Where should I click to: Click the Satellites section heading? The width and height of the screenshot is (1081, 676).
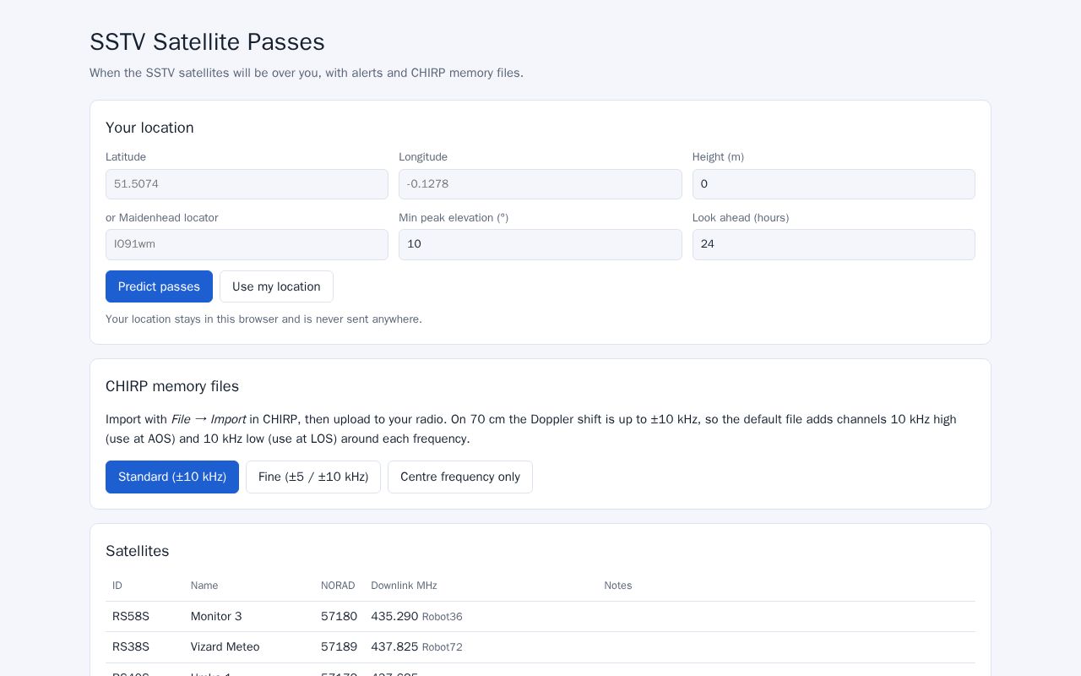pos(138,551)
